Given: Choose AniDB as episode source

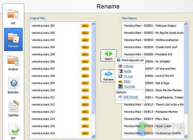Looking at the screenshot, I should tap(127, 71).
